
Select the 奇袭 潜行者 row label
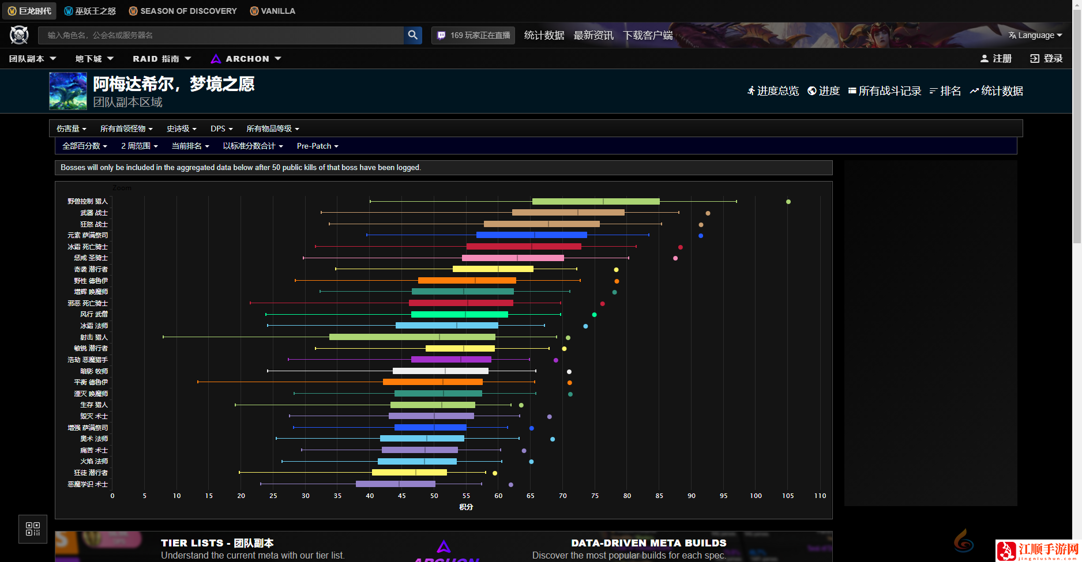(91, 269)
